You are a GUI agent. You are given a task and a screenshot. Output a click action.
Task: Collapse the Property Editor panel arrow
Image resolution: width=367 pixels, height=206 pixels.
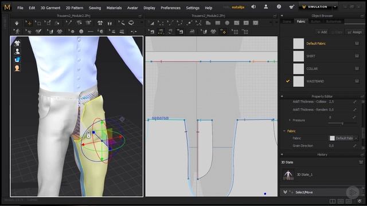282,96
